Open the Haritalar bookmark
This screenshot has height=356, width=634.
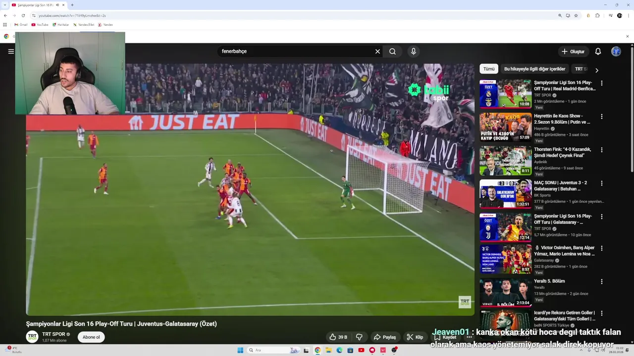pos(61,25)
